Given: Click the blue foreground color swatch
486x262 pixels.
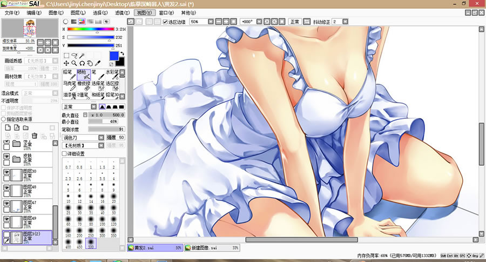Looking at the screenshot, I should [114, 56].
